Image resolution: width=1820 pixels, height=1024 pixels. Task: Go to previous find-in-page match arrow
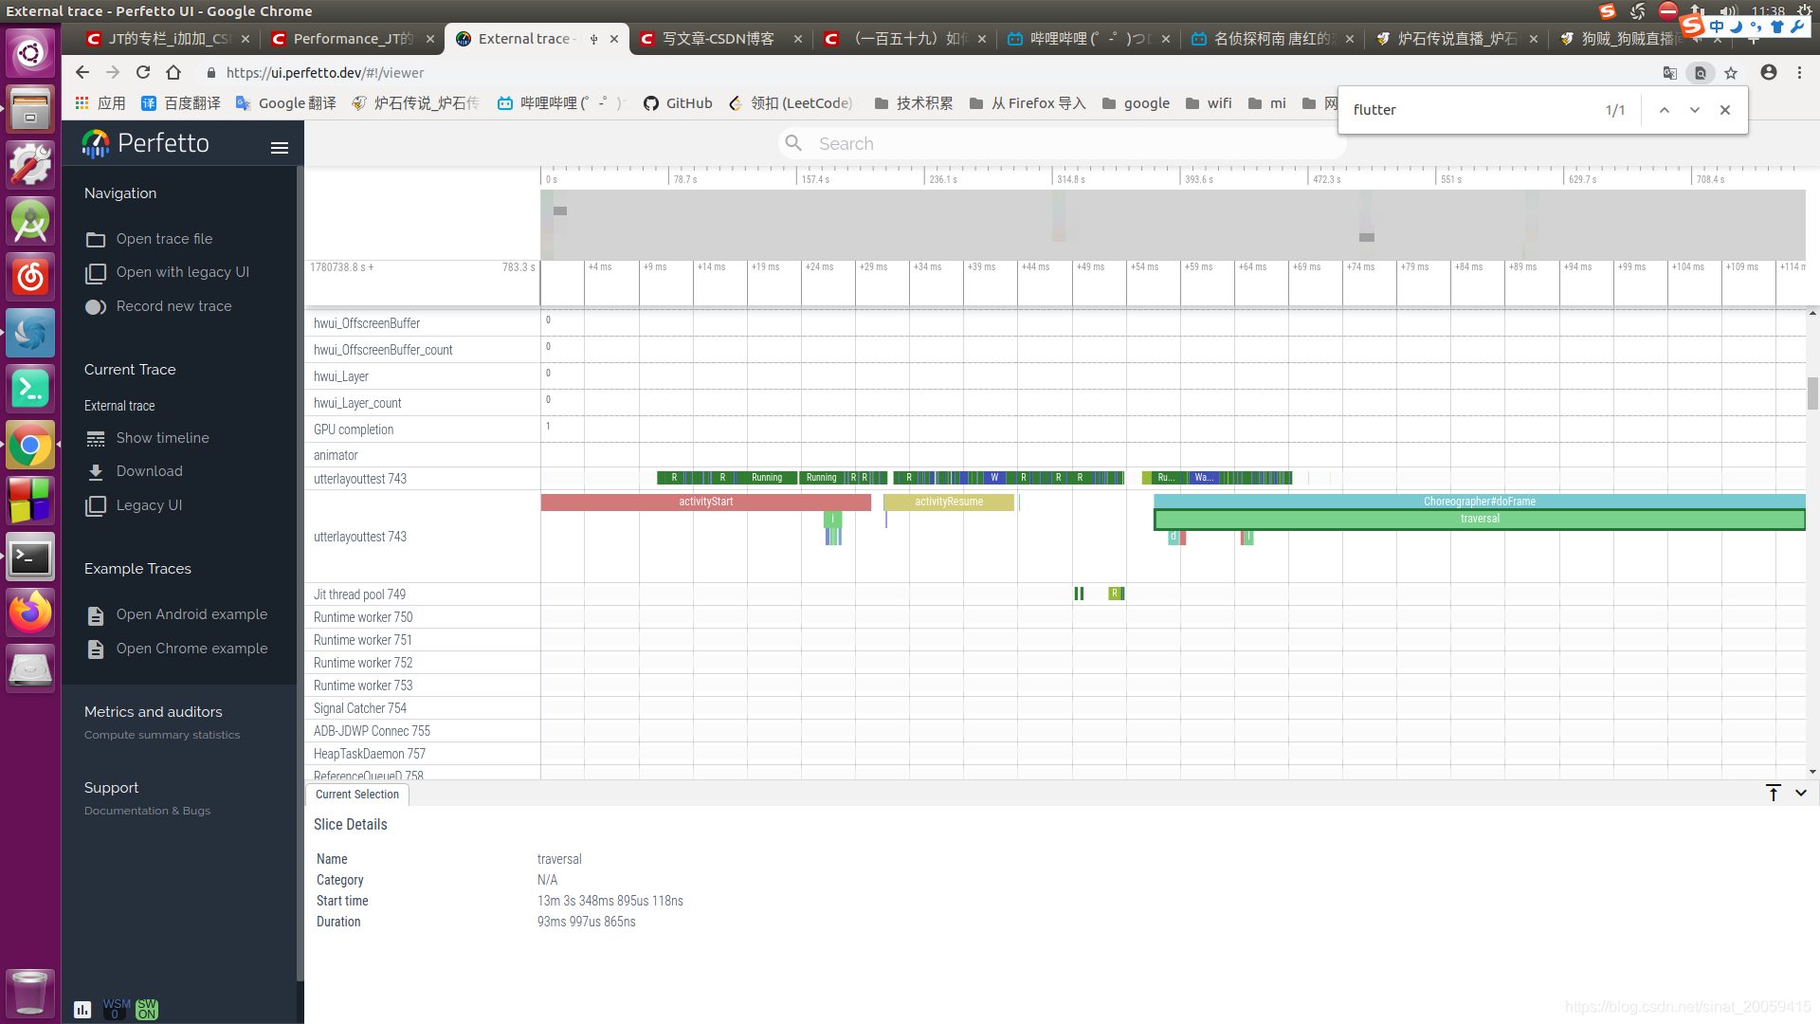[x=1664, y=110]
